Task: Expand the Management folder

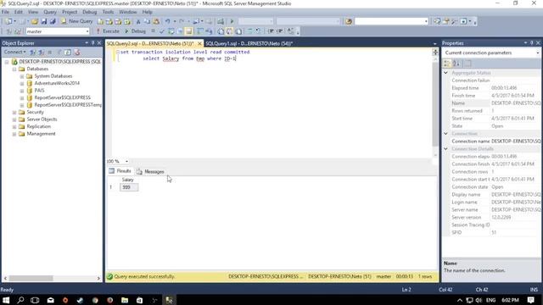Action: (x=14, y=134)
